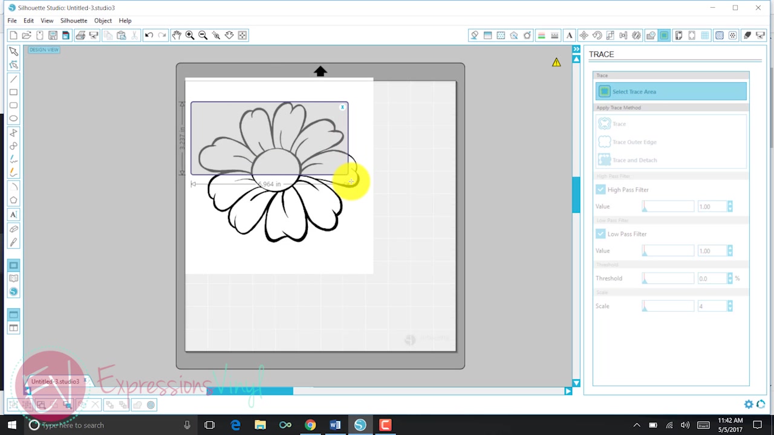The image size is (774, 435).
Task: Open the Rotate panel icon
Action: (597, 36)
